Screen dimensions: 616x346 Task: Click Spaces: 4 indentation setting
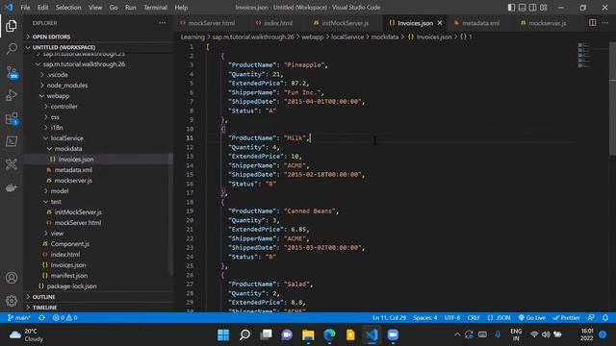[424, 317]
